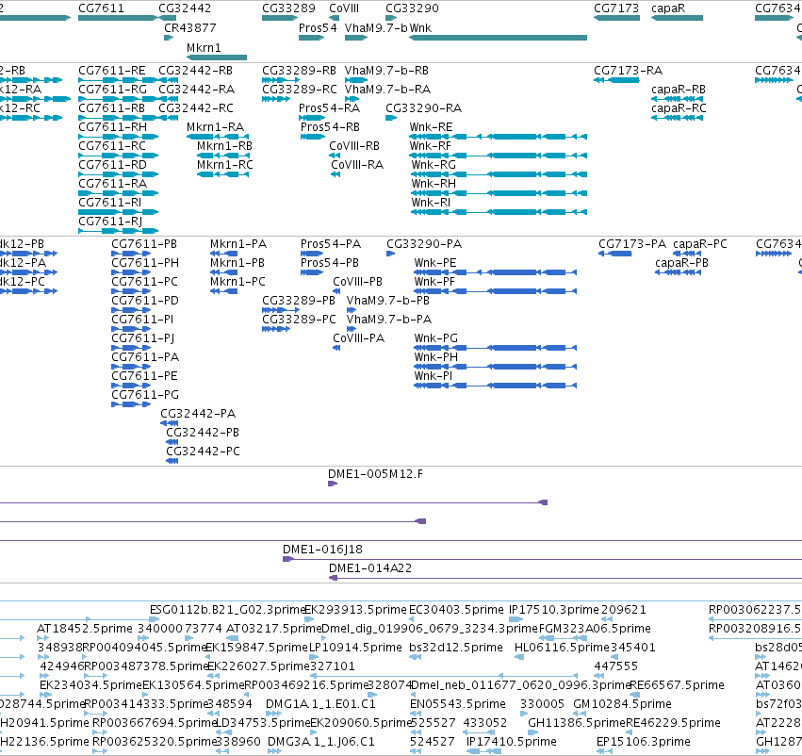This screenshot has width=802, height=756.
Task: Select the CG32442 gene feature
Action: (167, 18)
